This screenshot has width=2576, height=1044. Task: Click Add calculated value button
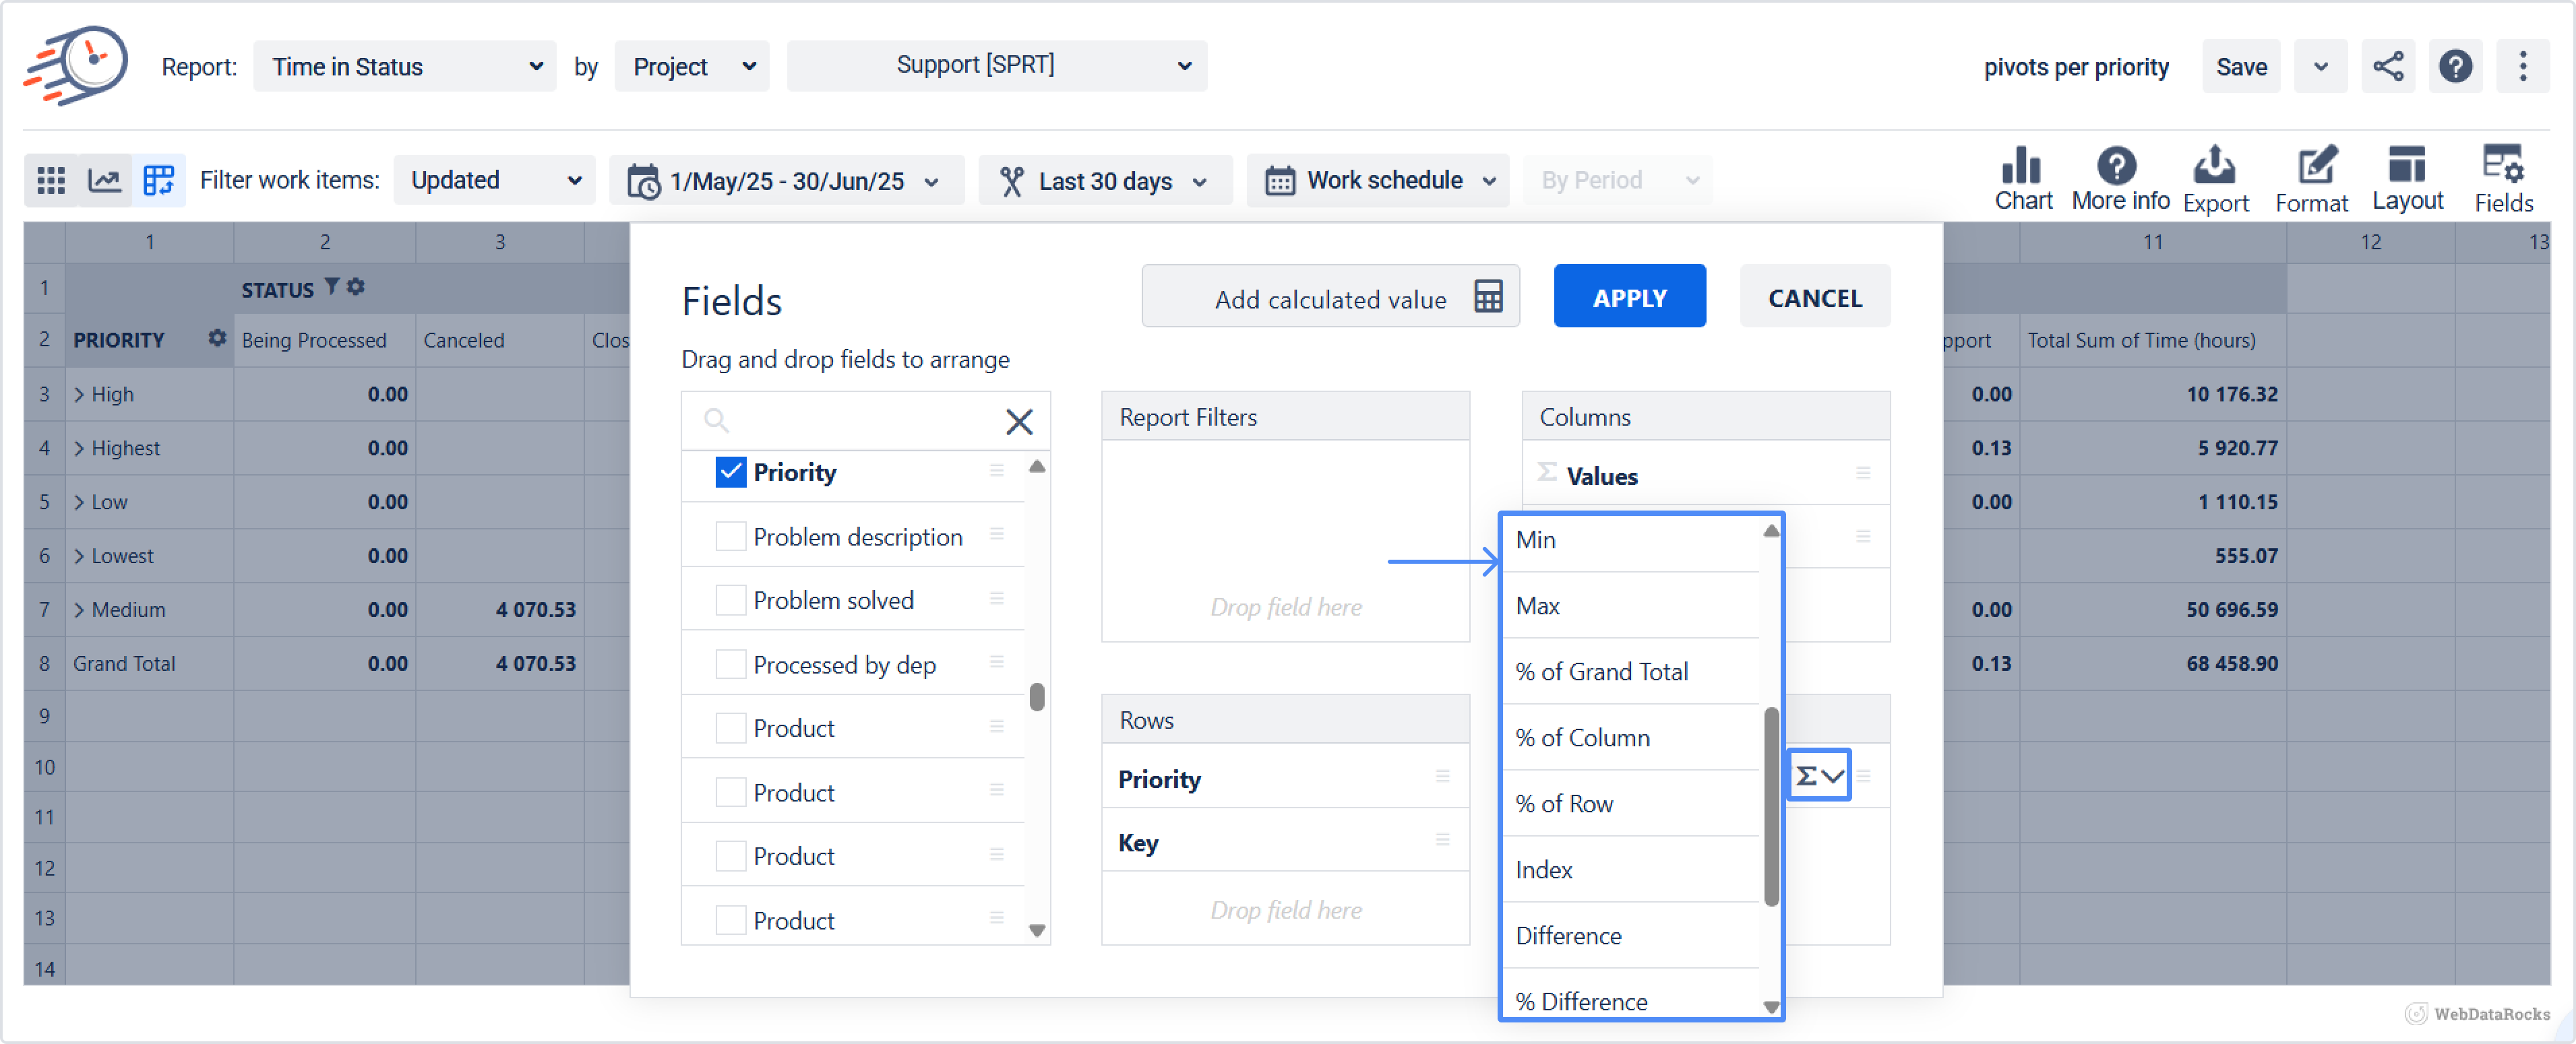[x=1329, y=298]
